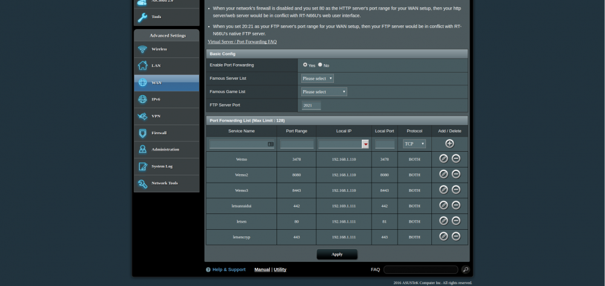
Task: Click the Apply button
Action: [x=337, y=255]
